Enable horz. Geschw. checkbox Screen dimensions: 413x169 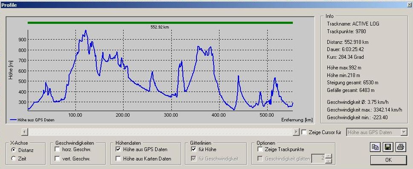(57, 149)
